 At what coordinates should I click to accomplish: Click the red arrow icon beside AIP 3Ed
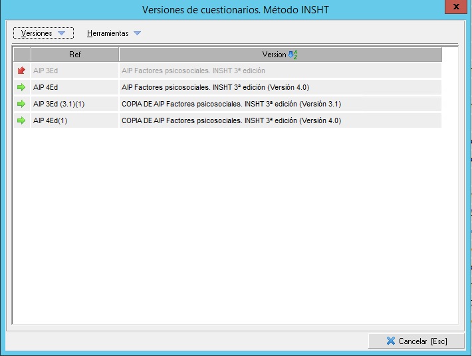click(21, 70)
